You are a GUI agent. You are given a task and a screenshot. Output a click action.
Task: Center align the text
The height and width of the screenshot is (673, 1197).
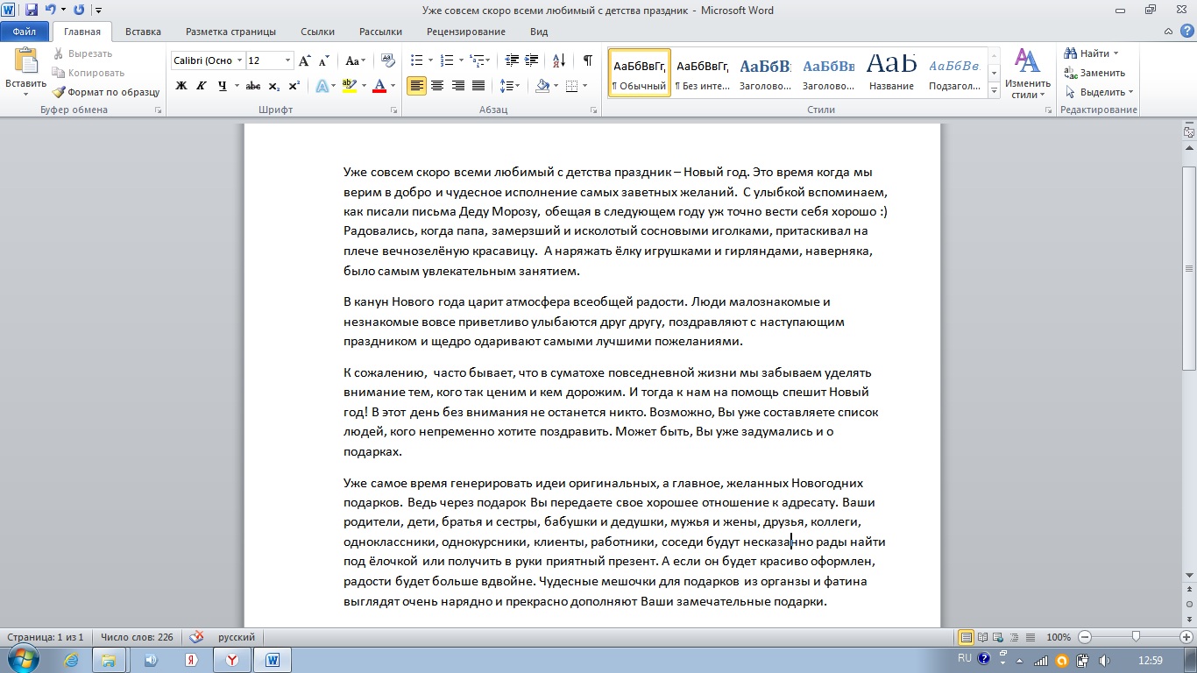point(436,86)
